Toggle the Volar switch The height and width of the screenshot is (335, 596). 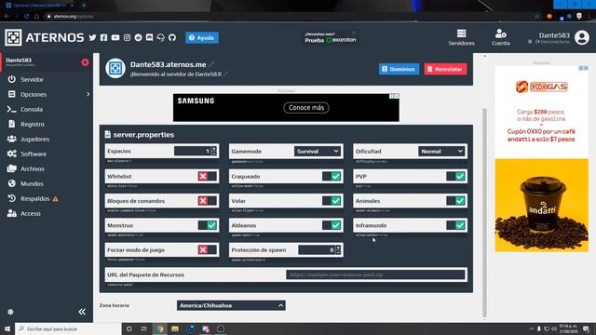(x=332, y=201)
